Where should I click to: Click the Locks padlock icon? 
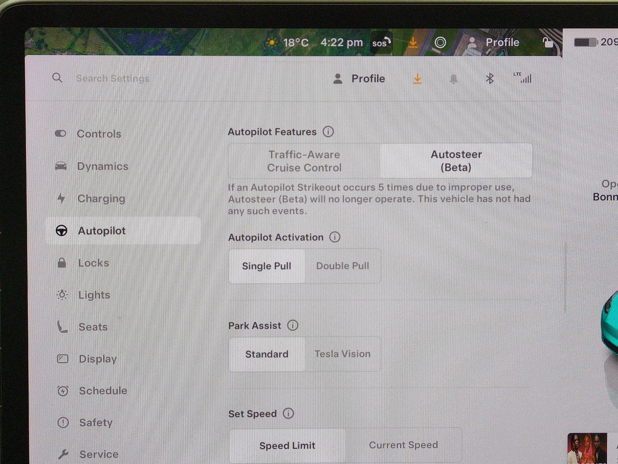(62, 263)
